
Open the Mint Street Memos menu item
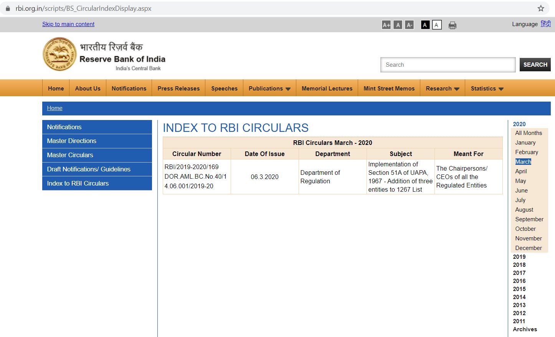[x=389, y=88]
